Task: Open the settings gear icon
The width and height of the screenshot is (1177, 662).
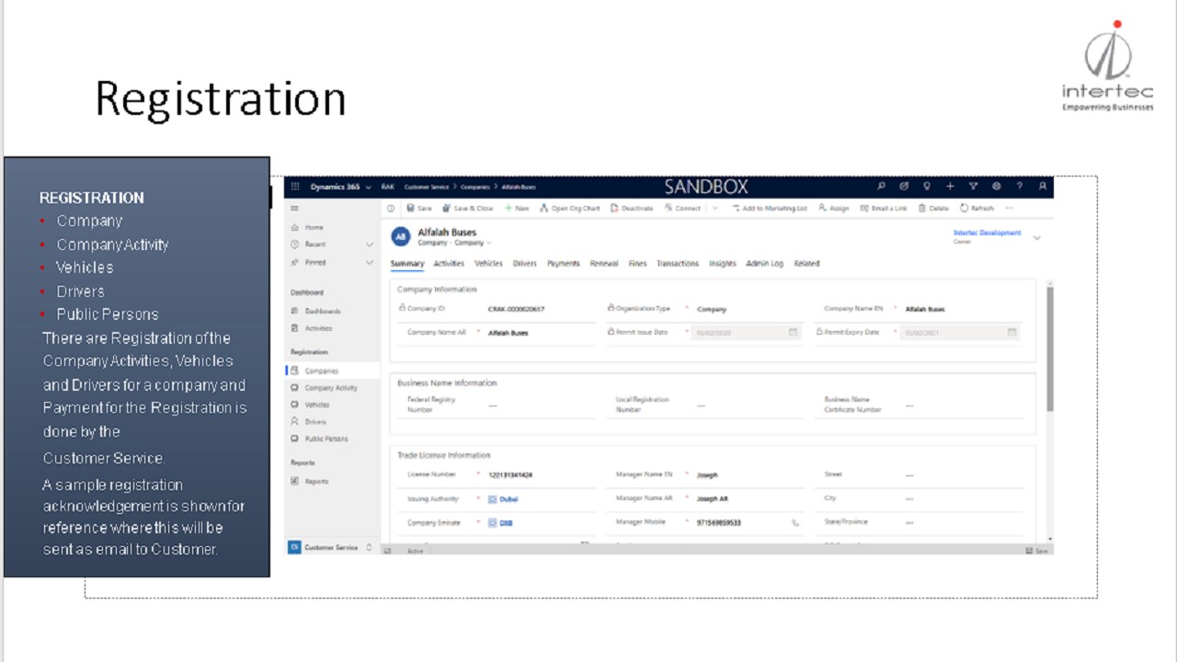Action: tap(996, 187)
